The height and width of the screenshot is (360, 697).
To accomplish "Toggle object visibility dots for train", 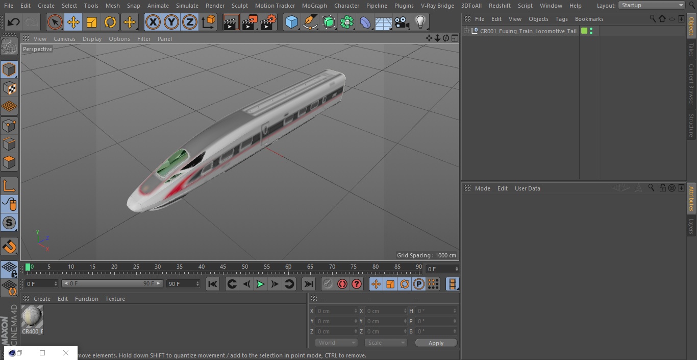I will pos(591,31).
